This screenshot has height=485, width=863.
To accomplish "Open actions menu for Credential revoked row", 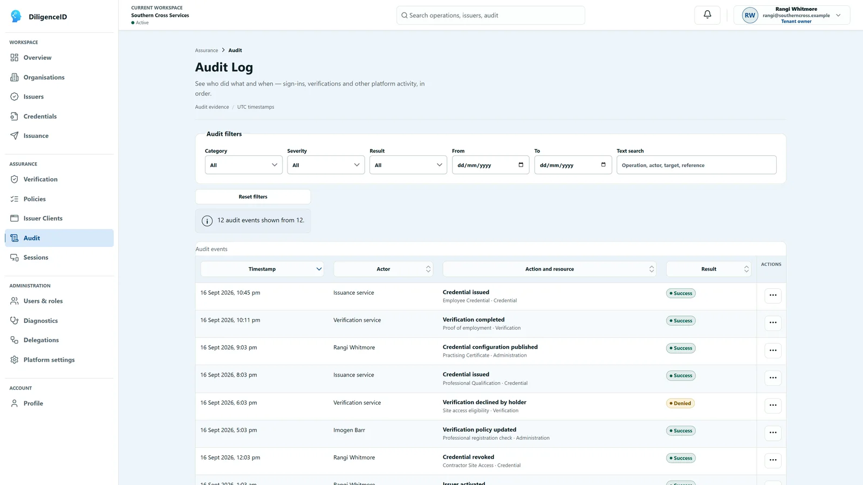I will pyautogui.click(x=773, y=460).
